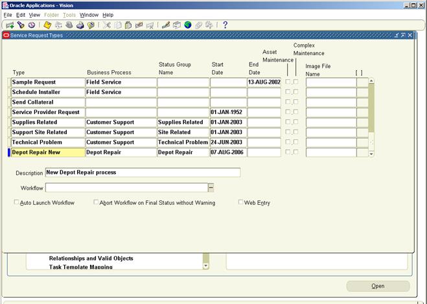Viewport: 427px width, 304px height.
Task: Click the types list scrollbar up arrow
Action: (x=371, y=80)
